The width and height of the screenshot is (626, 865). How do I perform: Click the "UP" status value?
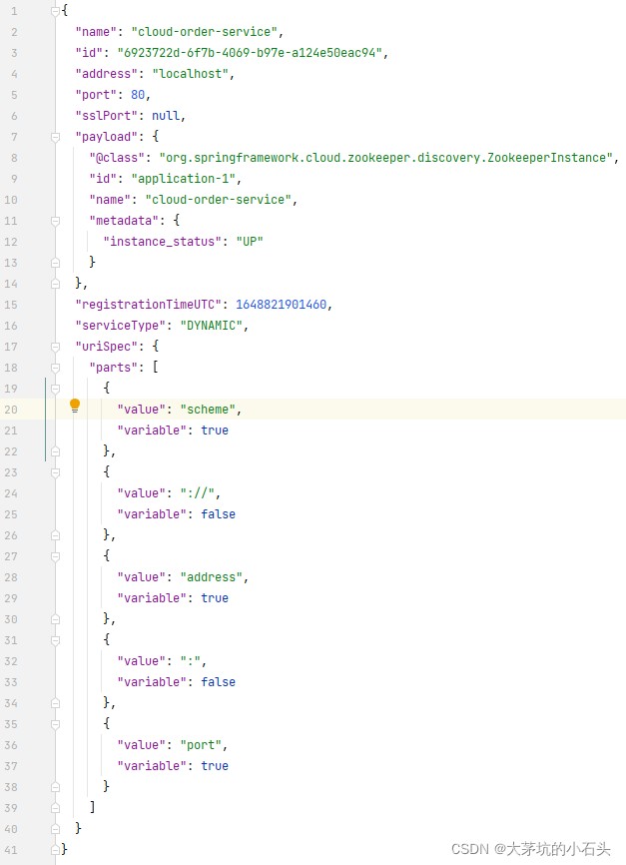tap(250, 242)
